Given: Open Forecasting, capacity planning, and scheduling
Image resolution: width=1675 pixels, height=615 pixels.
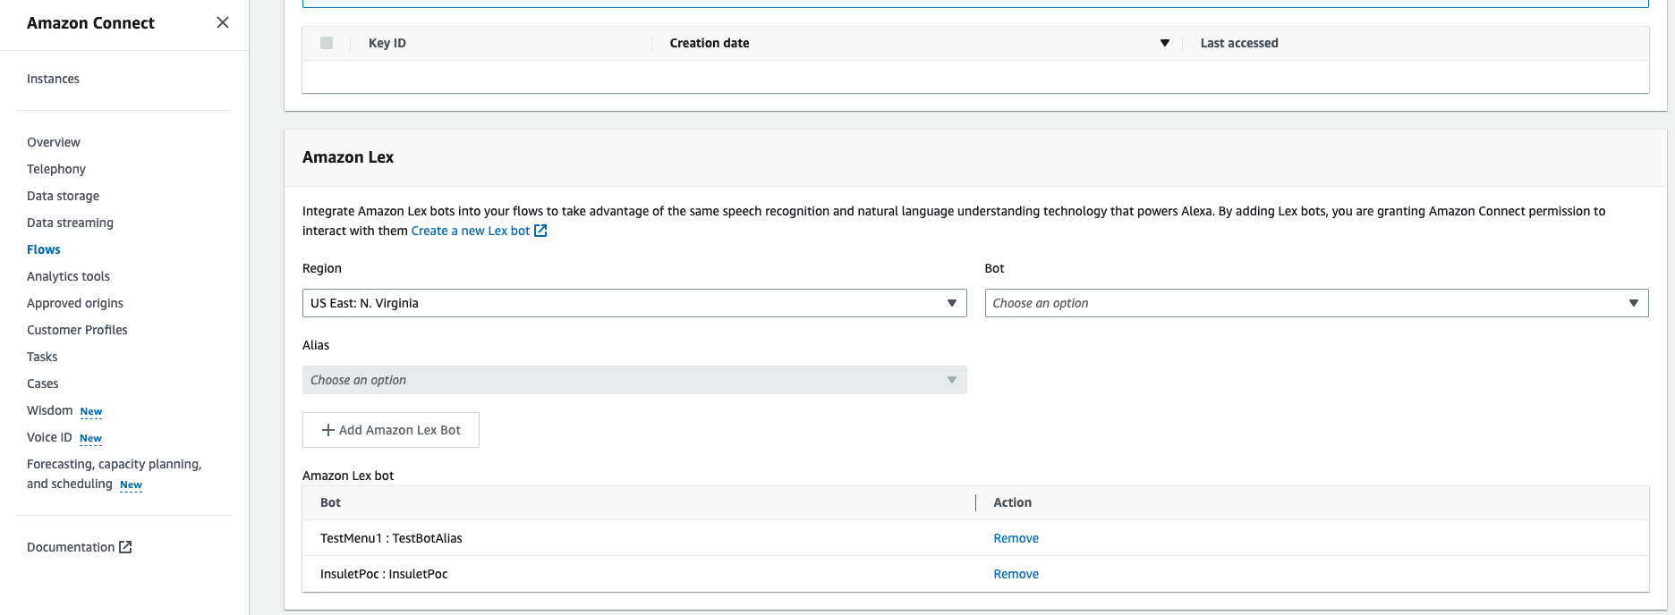Looking at the screenshot, I should click(114, 474).
